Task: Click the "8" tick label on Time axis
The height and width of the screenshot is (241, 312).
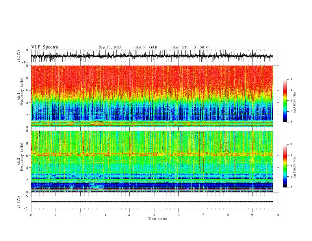Action: pos(228,215)
